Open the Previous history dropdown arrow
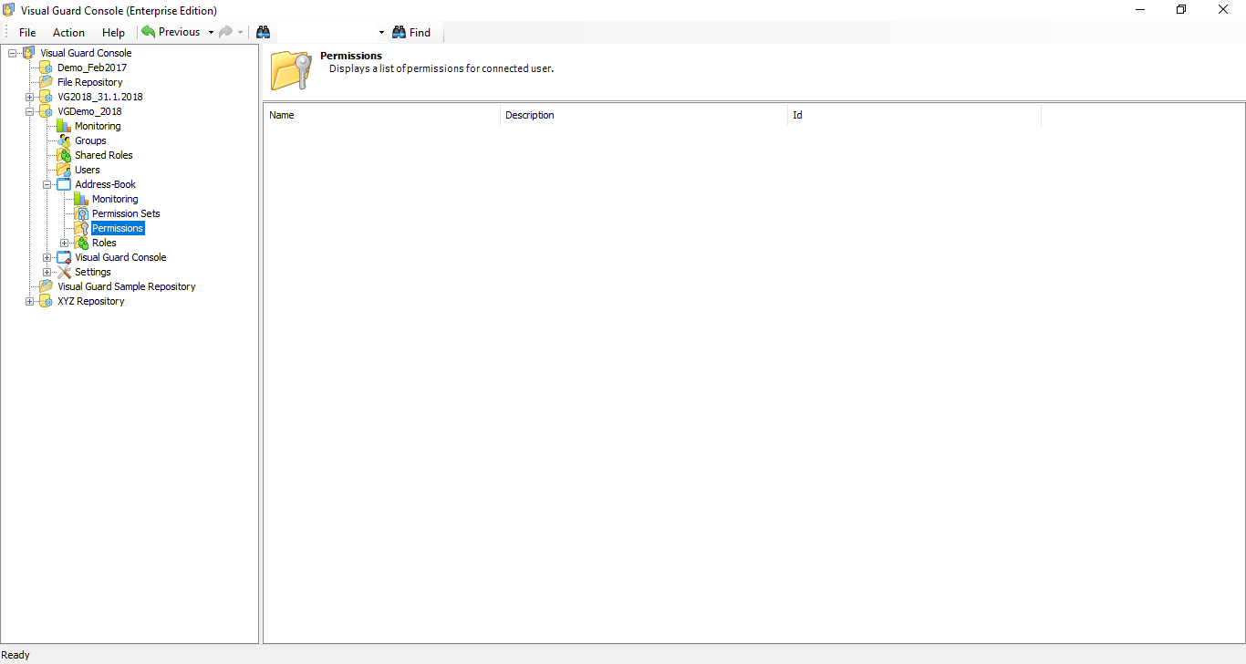 click(x=211, y=32)
